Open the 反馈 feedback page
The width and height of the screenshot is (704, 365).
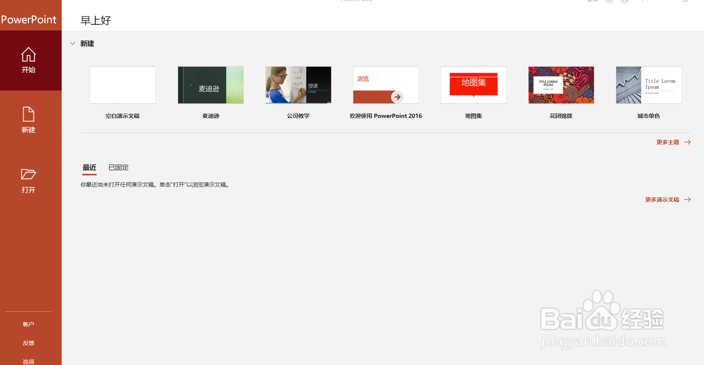29,343
